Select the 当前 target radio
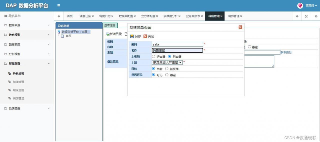Viewport: 320px width, 142px height. [153, 68]
